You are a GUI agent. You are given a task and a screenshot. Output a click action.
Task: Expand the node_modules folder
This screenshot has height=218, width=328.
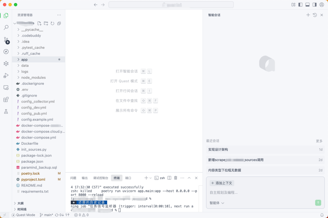pos(39,78)
